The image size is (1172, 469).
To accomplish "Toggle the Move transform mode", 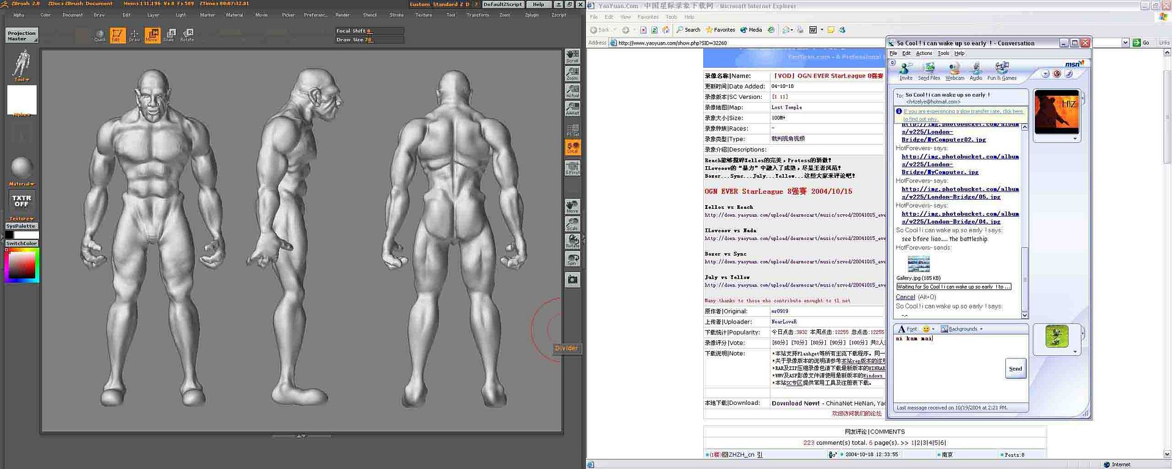I will coord(152,35).
